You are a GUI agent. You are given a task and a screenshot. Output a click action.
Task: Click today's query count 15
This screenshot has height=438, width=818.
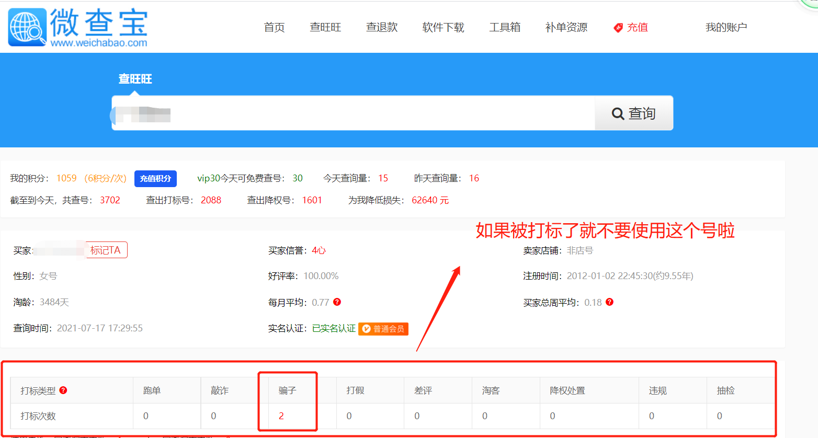[383, 178]
